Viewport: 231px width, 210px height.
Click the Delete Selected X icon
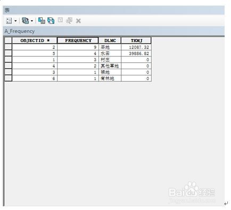coord(78,21)
